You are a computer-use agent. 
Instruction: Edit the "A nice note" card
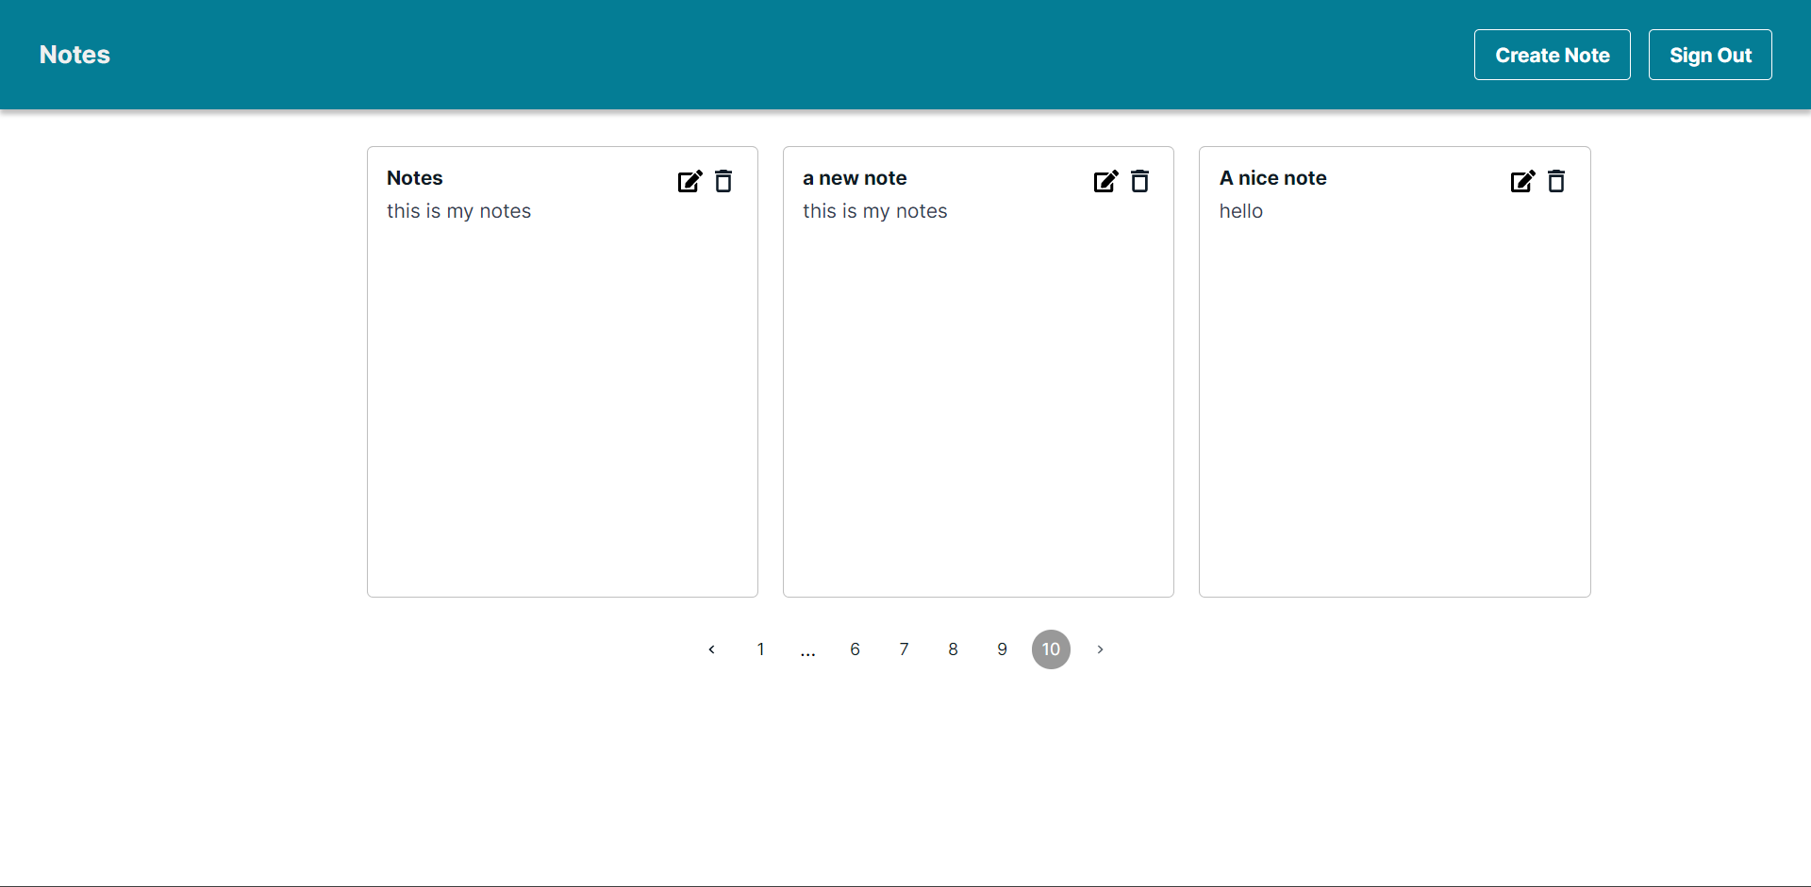click(x=1522, y=181)
